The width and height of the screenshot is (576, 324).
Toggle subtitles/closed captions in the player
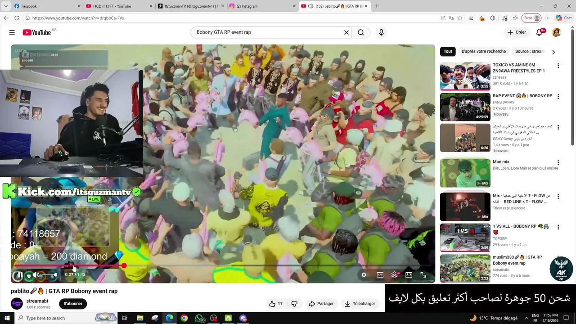[380, 274]
